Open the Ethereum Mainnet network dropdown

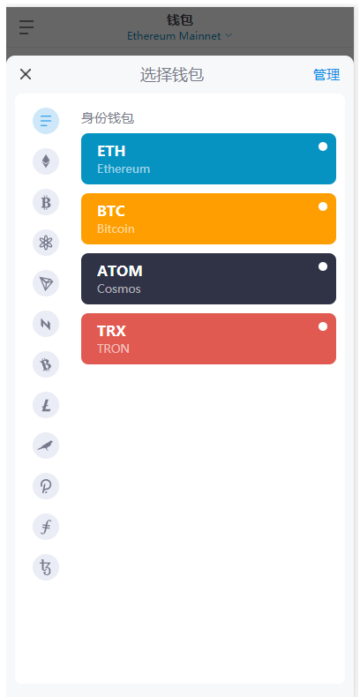[x=179, y=36]
